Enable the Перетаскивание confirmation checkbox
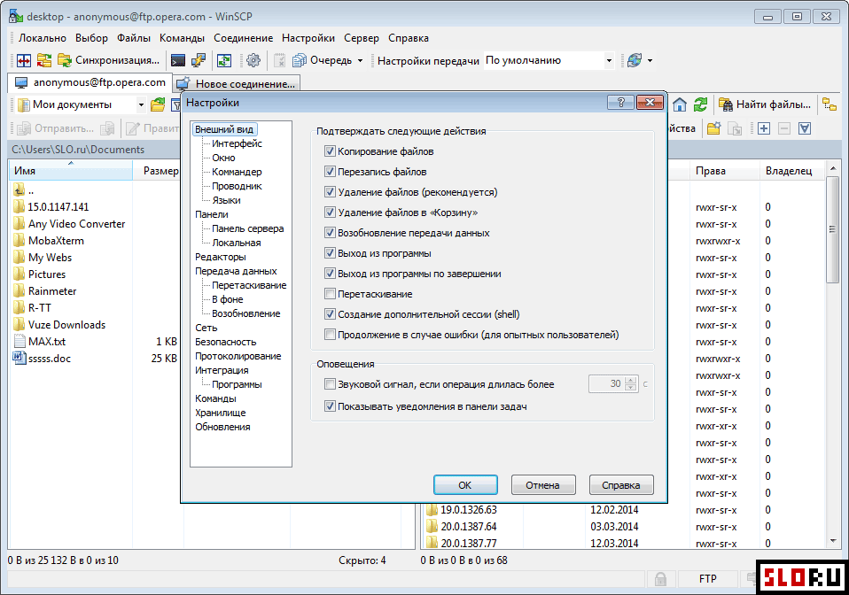 click(330, 294)
